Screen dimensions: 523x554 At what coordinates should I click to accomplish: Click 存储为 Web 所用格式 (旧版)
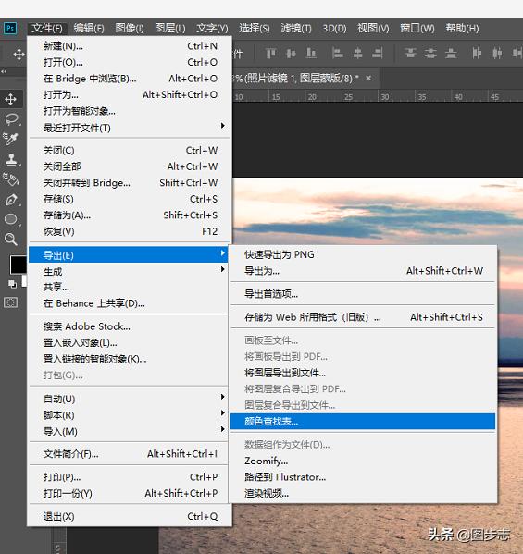363,317
